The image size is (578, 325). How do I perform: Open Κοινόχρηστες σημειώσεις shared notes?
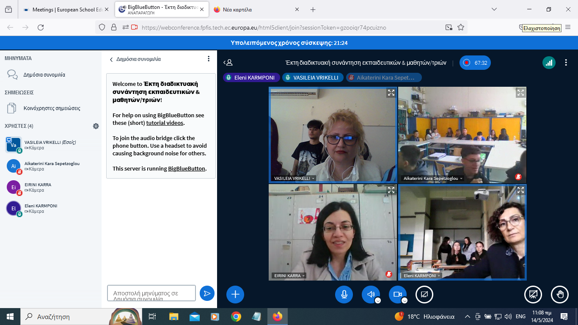click(52, 108)
